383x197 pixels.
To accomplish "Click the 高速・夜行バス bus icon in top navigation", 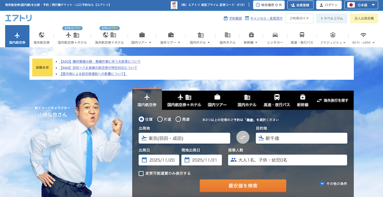I will 302,35.
